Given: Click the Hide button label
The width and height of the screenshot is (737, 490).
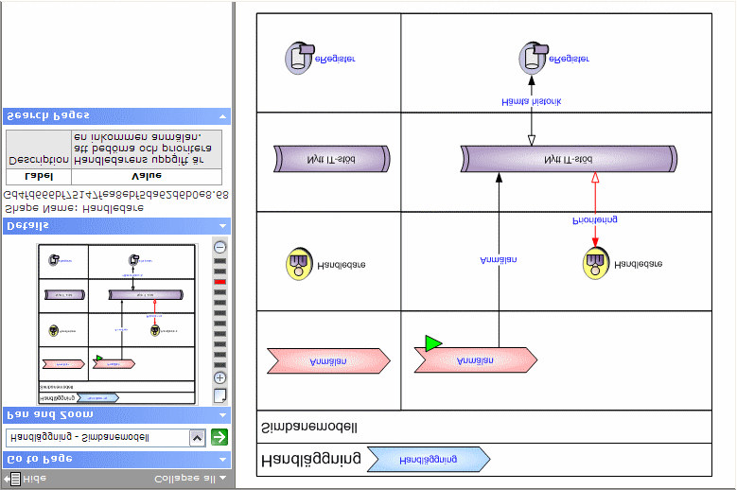Looking at the screenshot, I should pos(35,479).
